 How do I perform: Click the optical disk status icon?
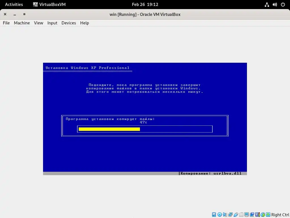[x=219, y=215]
